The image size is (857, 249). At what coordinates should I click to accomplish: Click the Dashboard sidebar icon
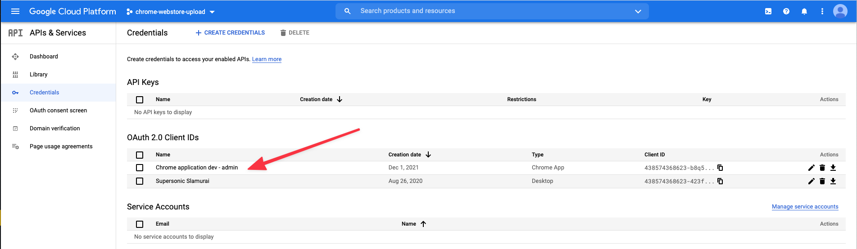pos(15,57)
